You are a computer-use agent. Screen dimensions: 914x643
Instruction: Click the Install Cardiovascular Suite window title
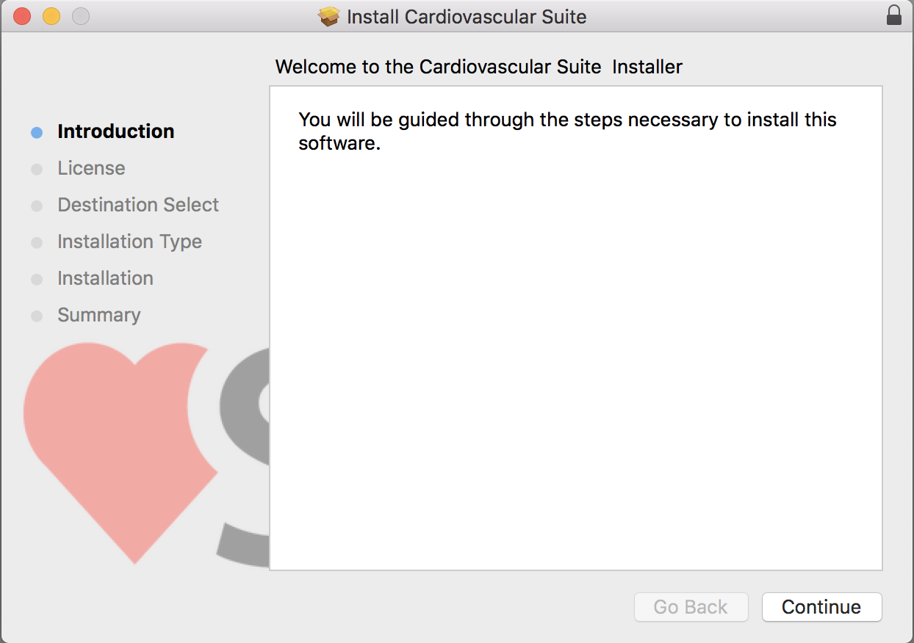click(466, 16)
